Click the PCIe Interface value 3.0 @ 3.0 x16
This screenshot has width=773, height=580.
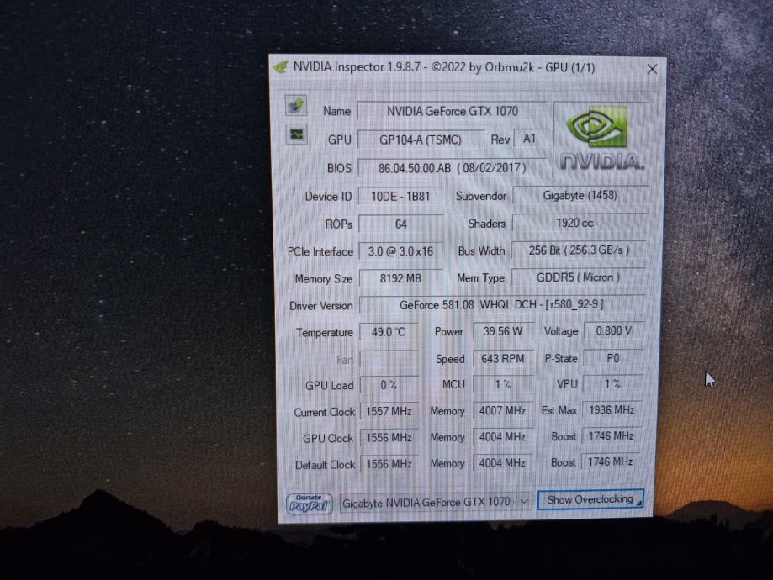point(400,251)
